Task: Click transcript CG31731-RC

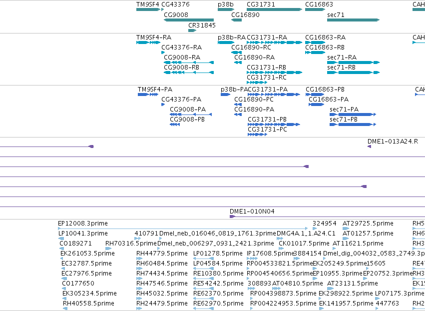Action: (x=267, y=77)
